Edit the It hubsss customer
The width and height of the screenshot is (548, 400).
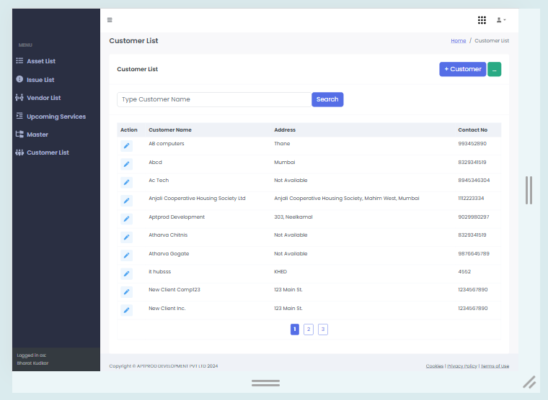pos(127,274)
